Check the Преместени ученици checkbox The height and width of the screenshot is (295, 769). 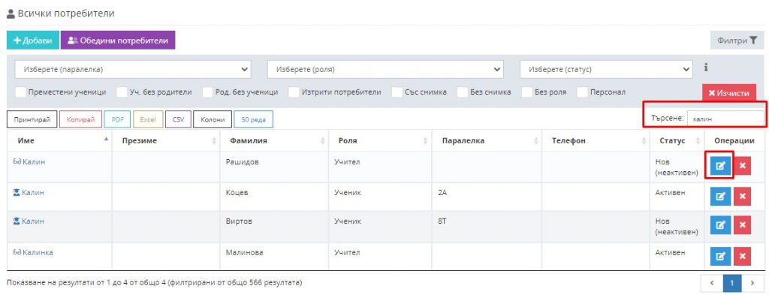tap(20, 92)
